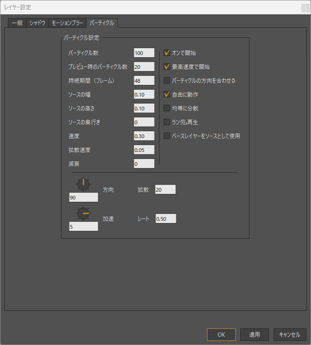Click the パーティクル数 input field
This screenshot has height=345, width=311.
tap(144, 53)
